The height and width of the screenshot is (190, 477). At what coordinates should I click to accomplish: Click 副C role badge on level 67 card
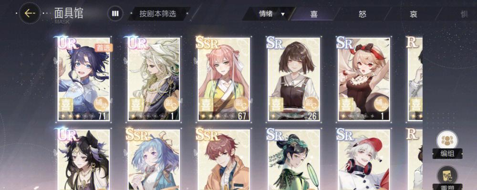coord(241,104)
